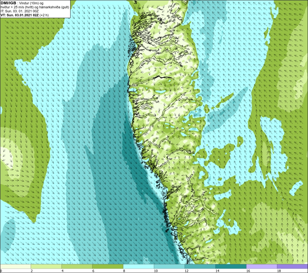Click the legend tick label '6'
Viewport: 308px width, 273px height.
pos(93,271)
